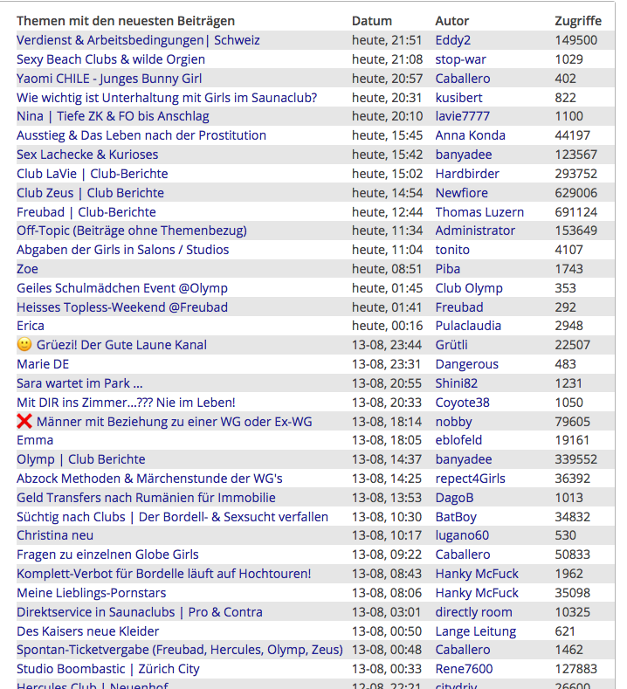Image resolution: width=627 pixels, height=689 pixels.
Task: Open 'Des Kaisers neue Kleider' thread
Action: [x=88, y=631]
